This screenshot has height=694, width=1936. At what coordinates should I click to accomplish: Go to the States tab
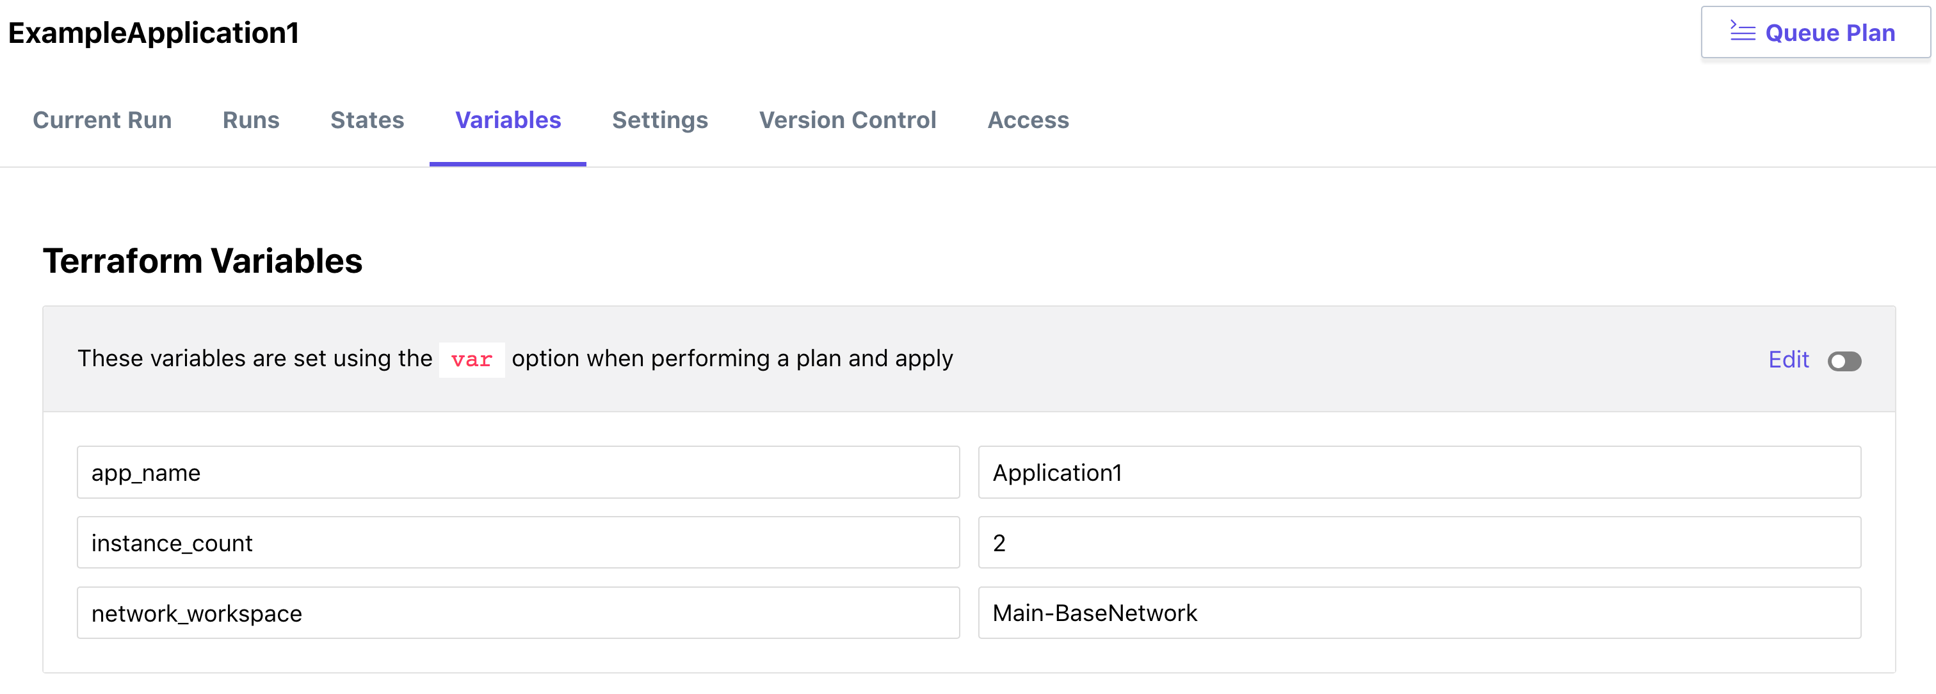pyautogui.click(x=367, y=120)
